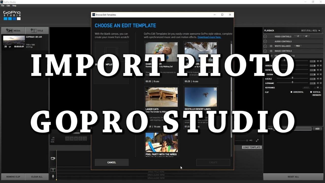Open the Help menu
325x183 pixels.
14,6
